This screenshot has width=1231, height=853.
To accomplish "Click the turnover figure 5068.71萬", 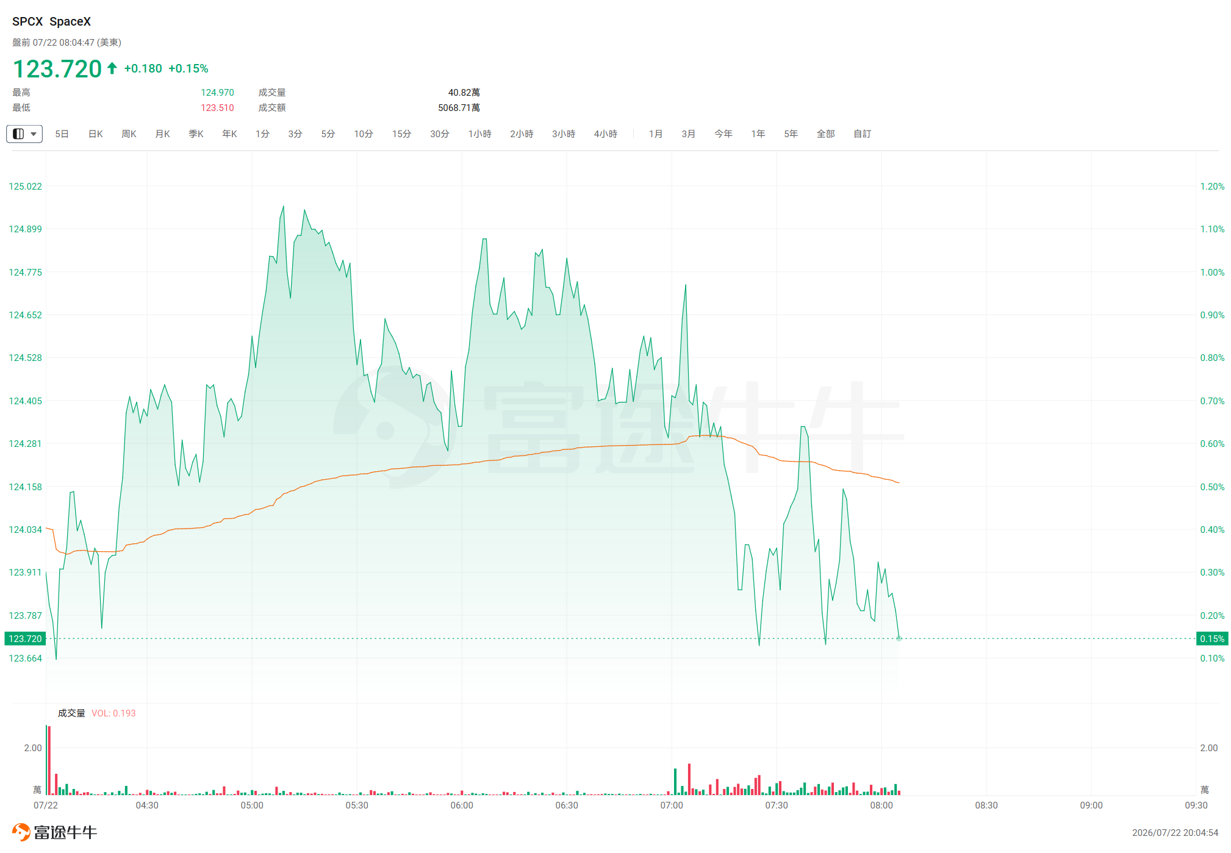I will coord(459,108).
